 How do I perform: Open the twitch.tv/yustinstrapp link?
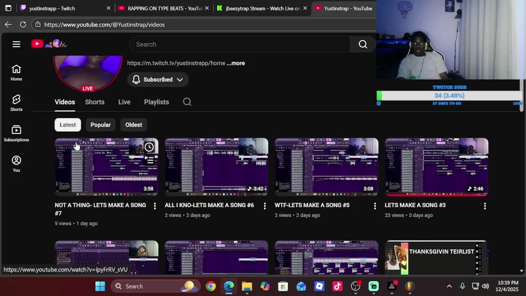176,63
